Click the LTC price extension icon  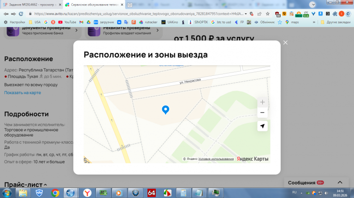click(x=306, y=14)
